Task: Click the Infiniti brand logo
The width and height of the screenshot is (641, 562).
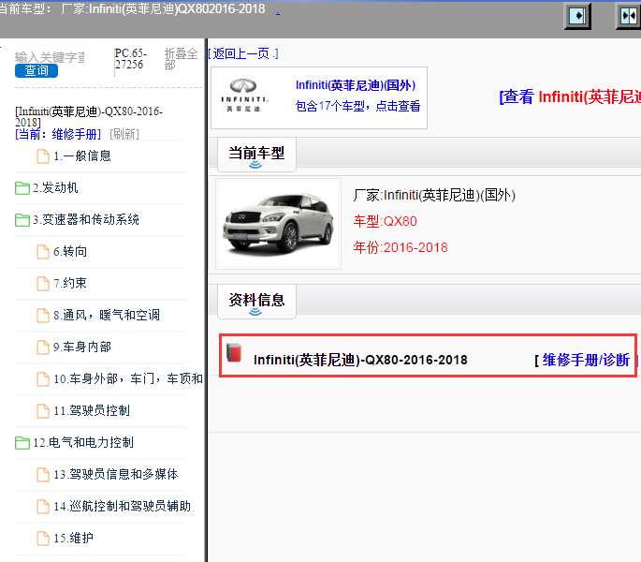Action: [x=244, y=96]
